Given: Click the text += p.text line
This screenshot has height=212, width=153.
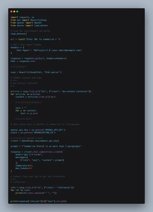Looking at the screenshot, I should click(29, 113).
